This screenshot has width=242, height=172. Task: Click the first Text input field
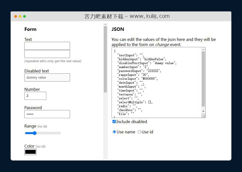click(x=47, y=46)
